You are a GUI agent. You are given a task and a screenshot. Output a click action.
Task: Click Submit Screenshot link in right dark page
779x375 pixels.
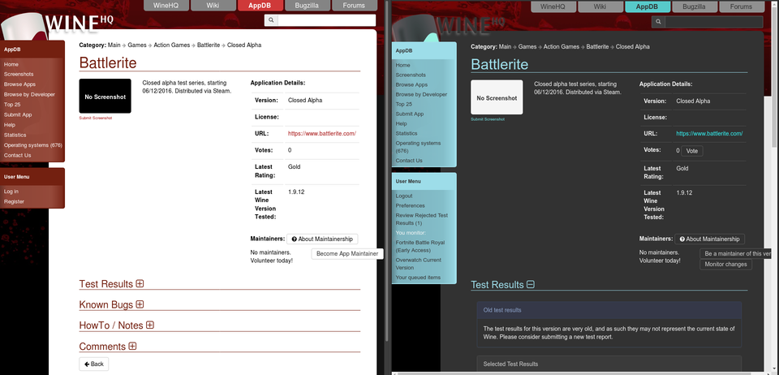click(x=488, y=119)
